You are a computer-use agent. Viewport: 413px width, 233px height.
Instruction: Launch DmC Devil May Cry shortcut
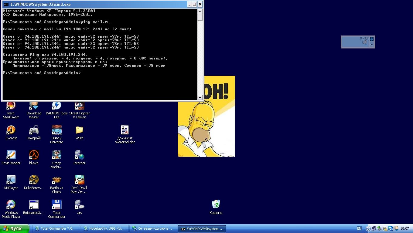[80, 184]
